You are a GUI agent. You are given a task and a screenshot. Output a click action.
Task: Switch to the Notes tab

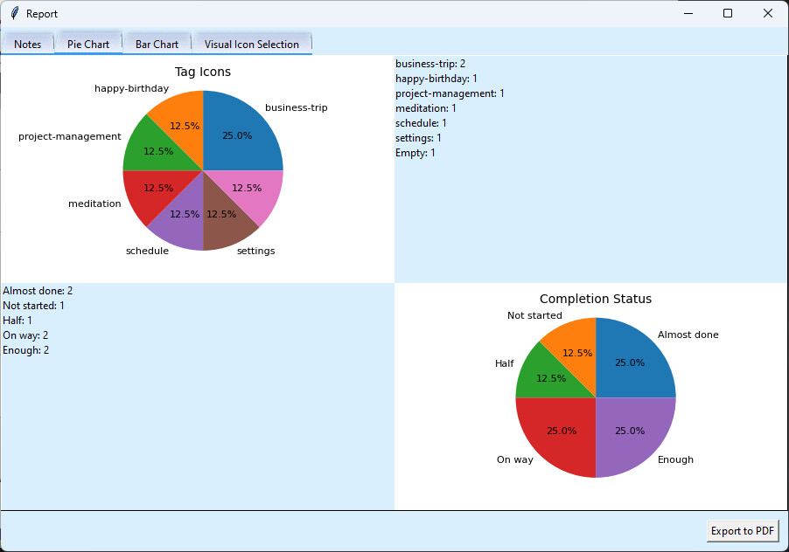[27, 44]
